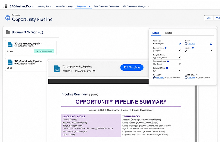Click the OPPORTUNITY DETAILS section label
This screenshot has height=142, width=220.
click(74, 117)
